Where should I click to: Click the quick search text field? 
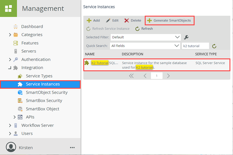click(195, 46)
